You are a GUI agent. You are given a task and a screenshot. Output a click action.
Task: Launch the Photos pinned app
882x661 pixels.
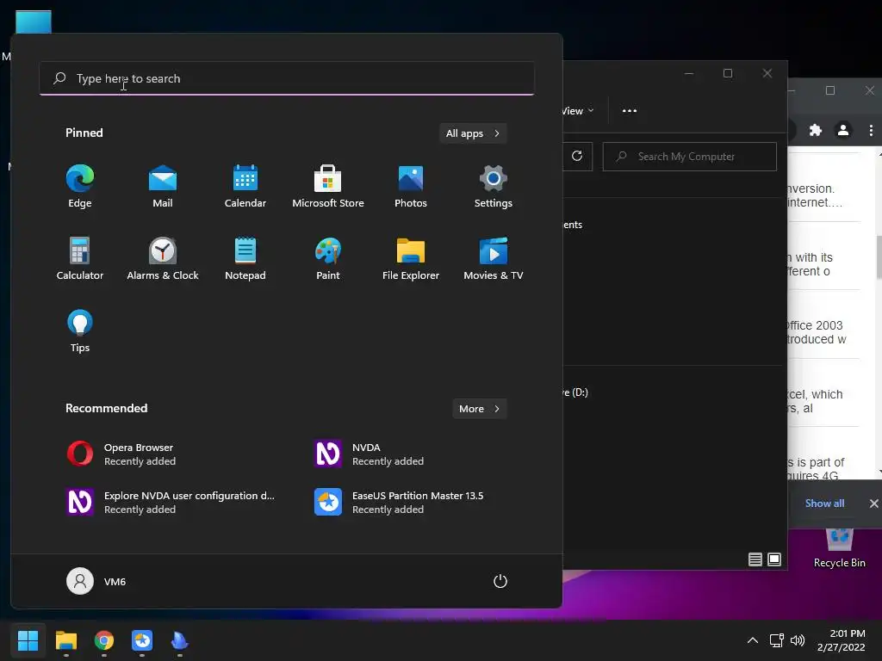(411, 187)
